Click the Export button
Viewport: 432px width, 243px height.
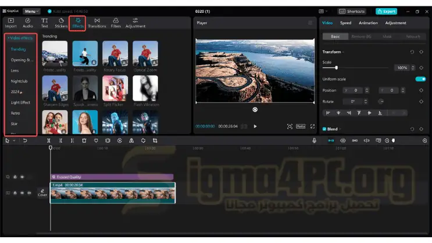click(386, 11)
